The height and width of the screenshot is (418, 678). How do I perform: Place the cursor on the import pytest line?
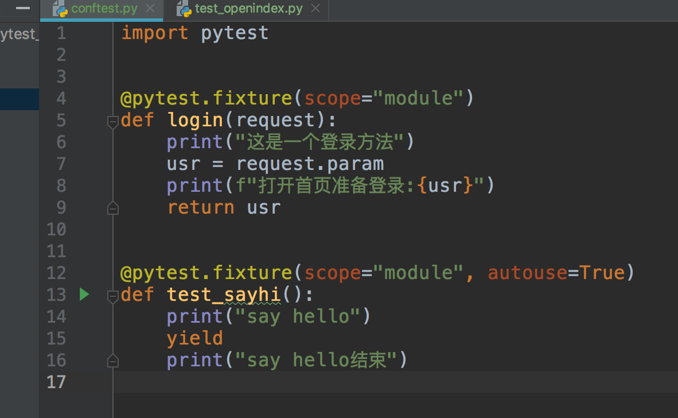[194, 33]
